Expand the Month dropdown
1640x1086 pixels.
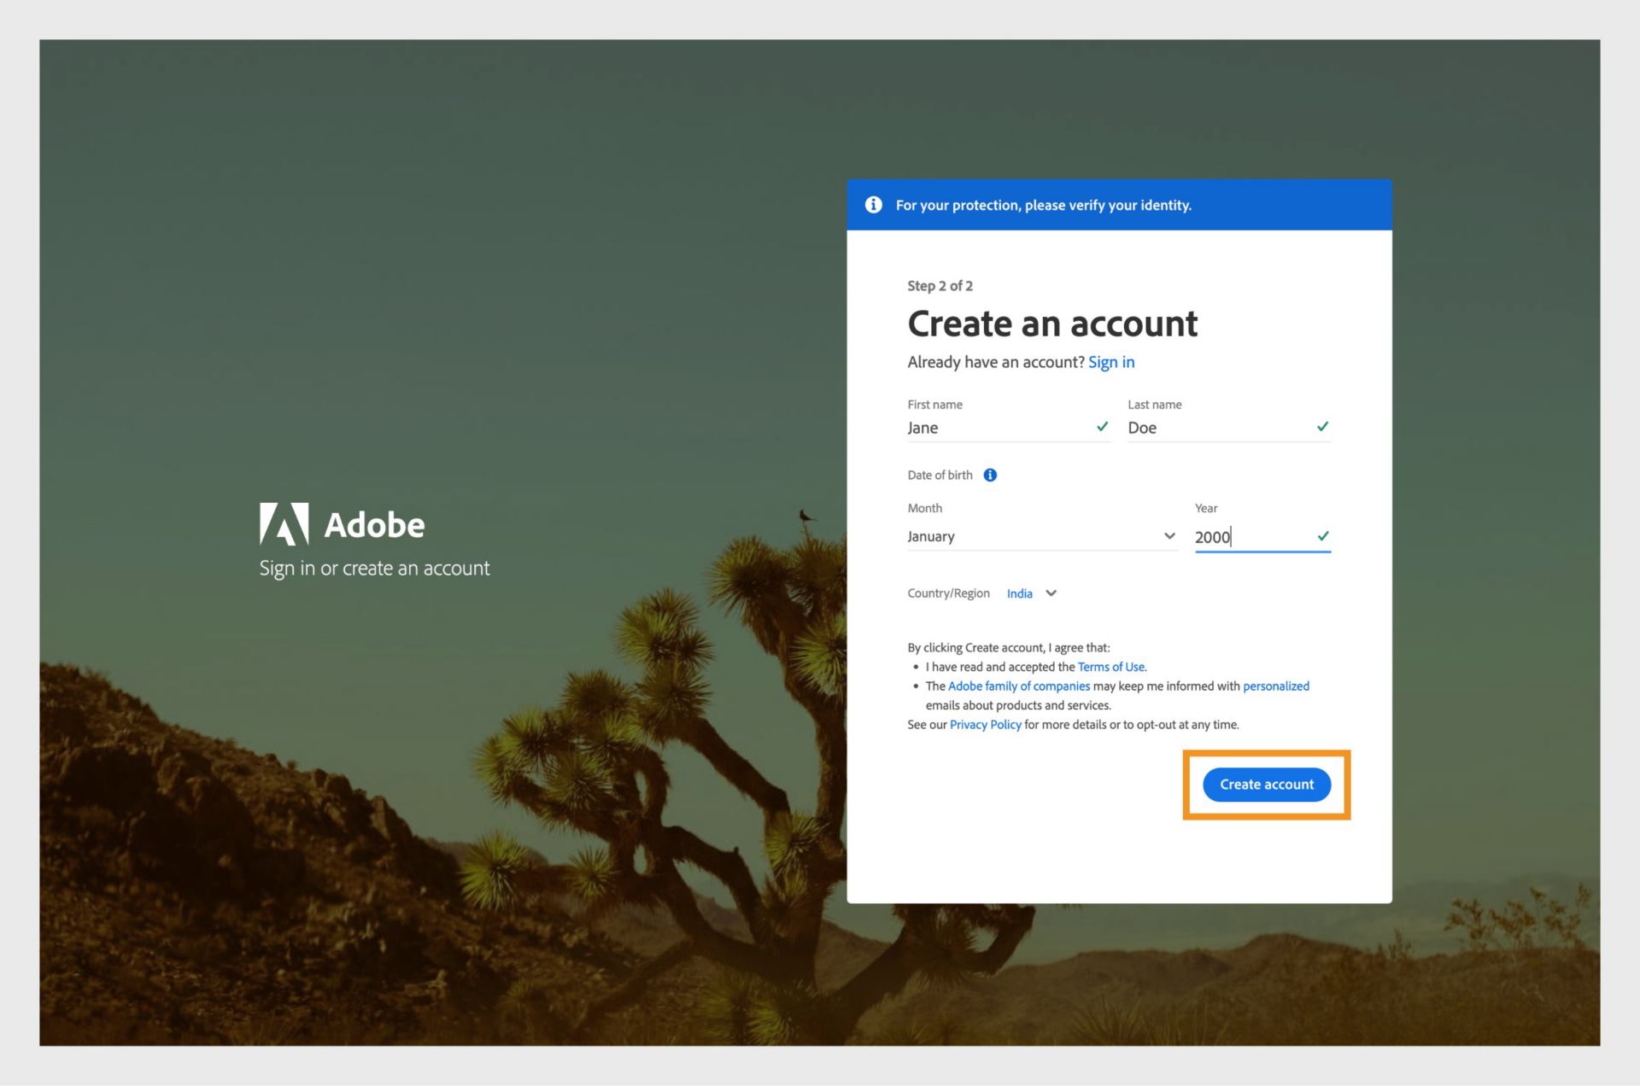(1163, 537)
